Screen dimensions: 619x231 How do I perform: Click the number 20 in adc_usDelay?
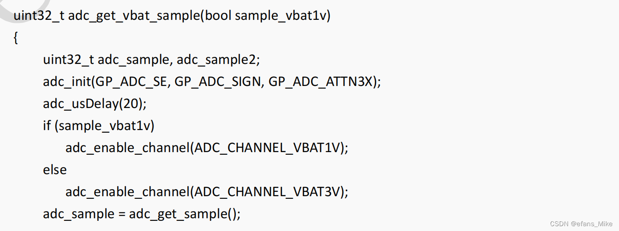tap(132, 104)
